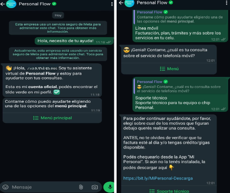Tap the Meta secure service info notice

click(58, 28)
